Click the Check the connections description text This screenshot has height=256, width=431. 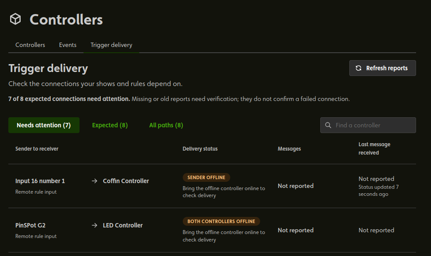point(95,84)
